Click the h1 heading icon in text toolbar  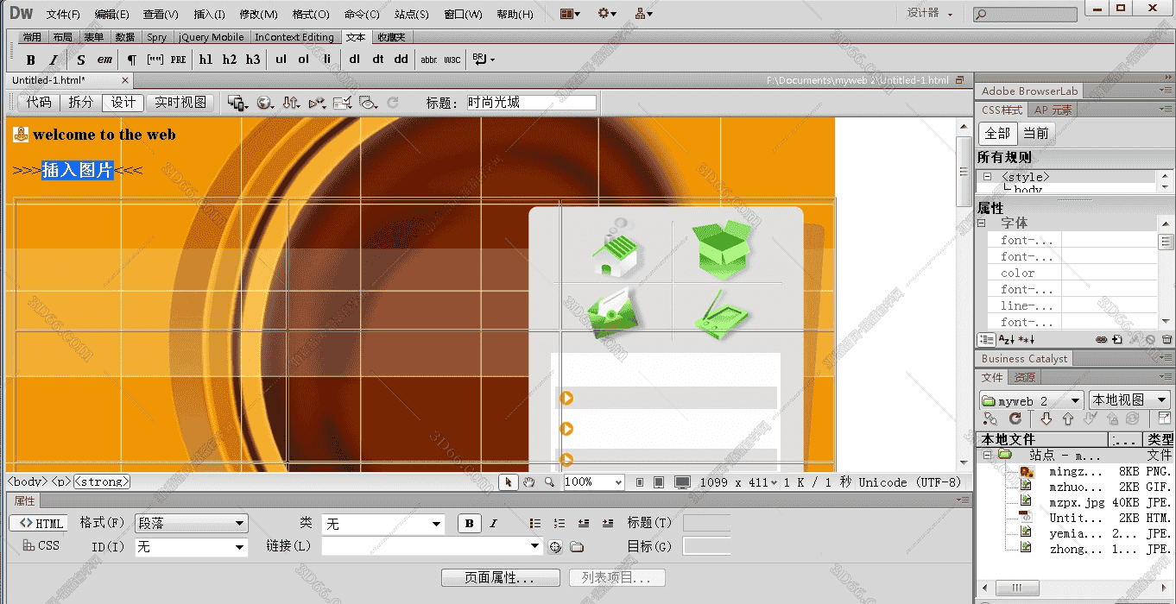pyautogui.click(x=205, y=60)
